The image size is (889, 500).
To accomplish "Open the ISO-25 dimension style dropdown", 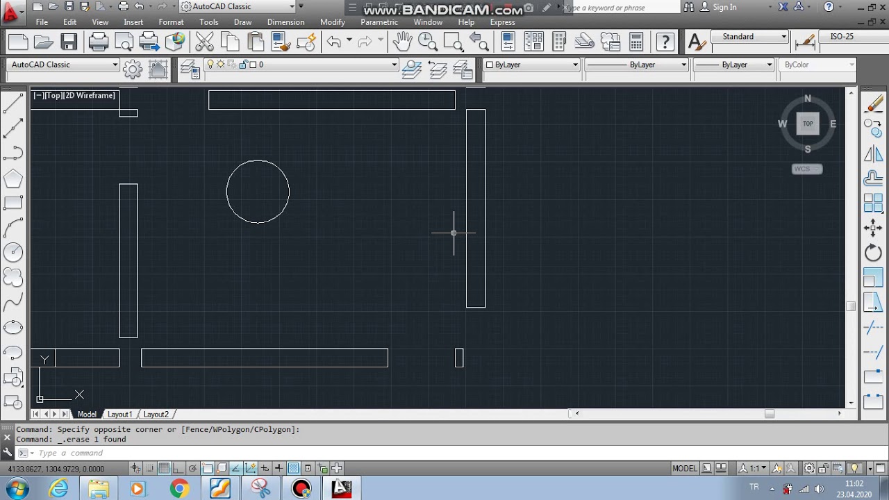I will click(x=852, y=37).
